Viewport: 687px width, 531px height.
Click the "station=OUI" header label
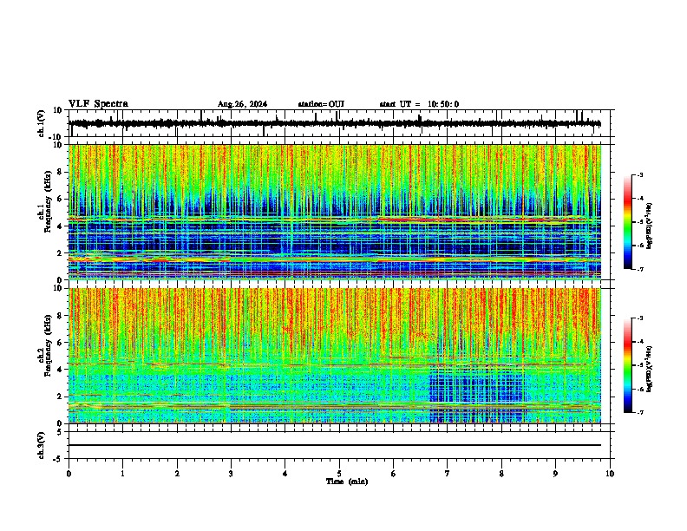pos(321,104)
